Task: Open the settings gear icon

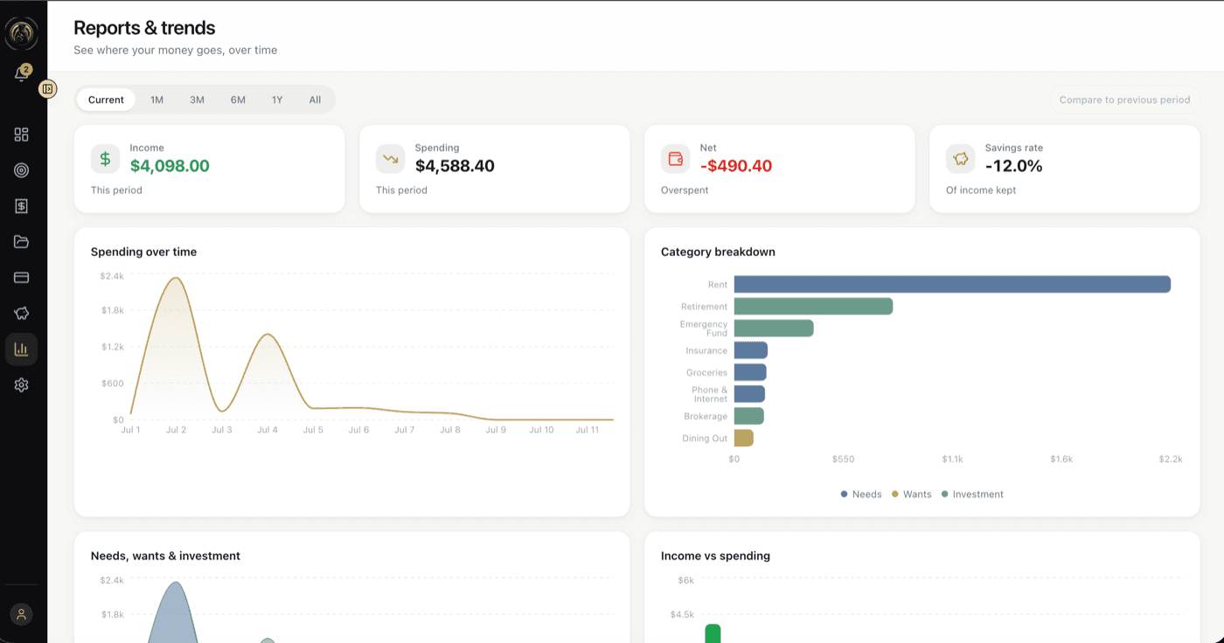Action: pos(22,385)
